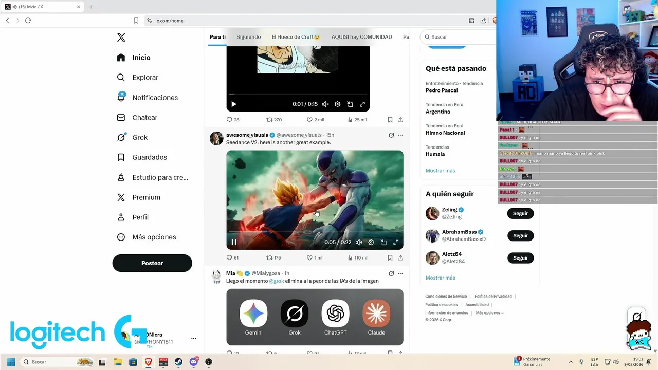Like the post with 1 mil likes
The image size is (658, 370).
(x=315, y=258)
